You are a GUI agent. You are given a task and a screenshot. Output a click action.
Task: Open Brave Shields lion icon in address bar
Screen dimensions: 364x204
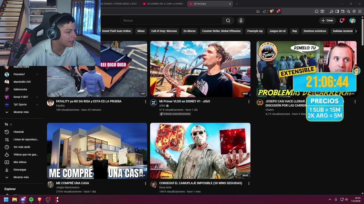271,11
